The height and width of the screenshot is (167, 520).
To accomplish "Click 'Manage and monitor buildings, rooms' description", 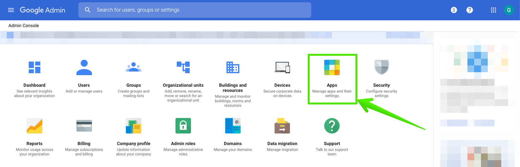I will click(233, 101).
